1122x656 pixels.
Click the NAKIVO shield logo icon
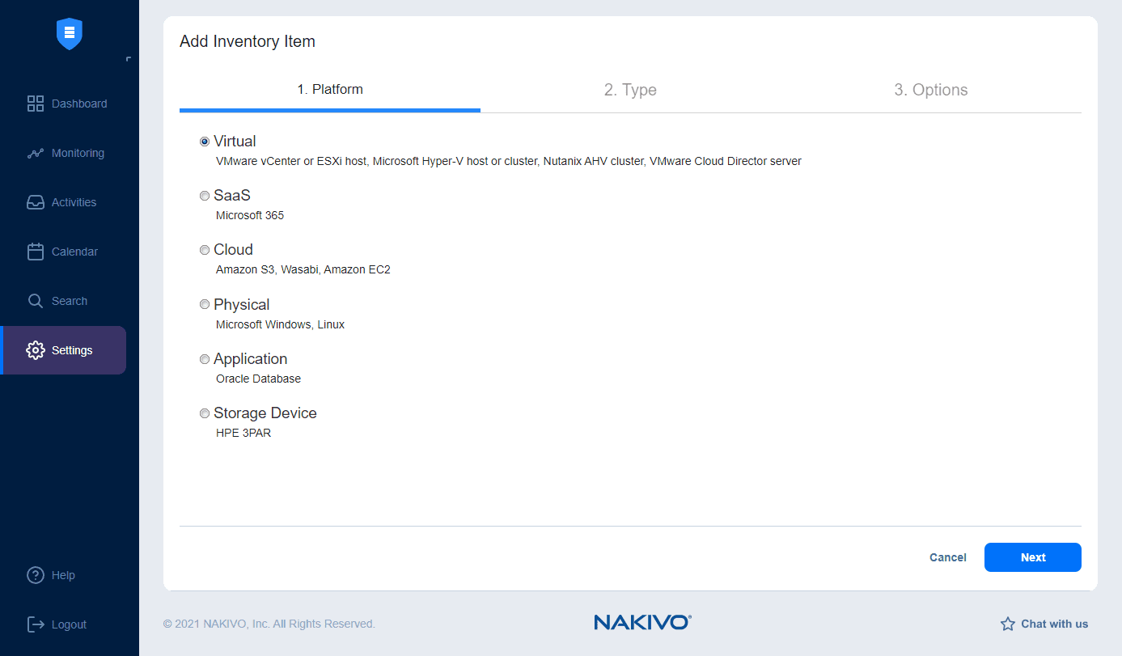70,33
